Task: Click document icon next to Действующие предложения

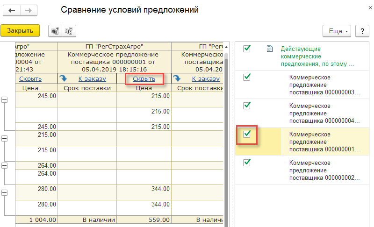Action: click(270, 49)
